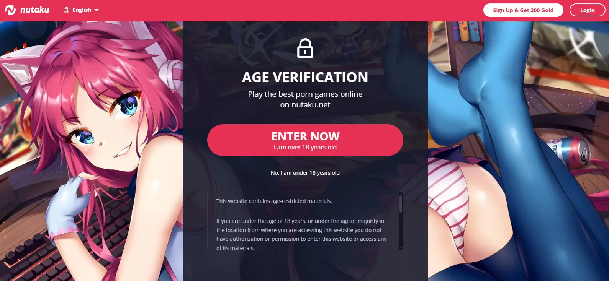The image size is (609, 281).
Task: Click the disclaimer scrollbar thumb
Action: tap(401, 204)
